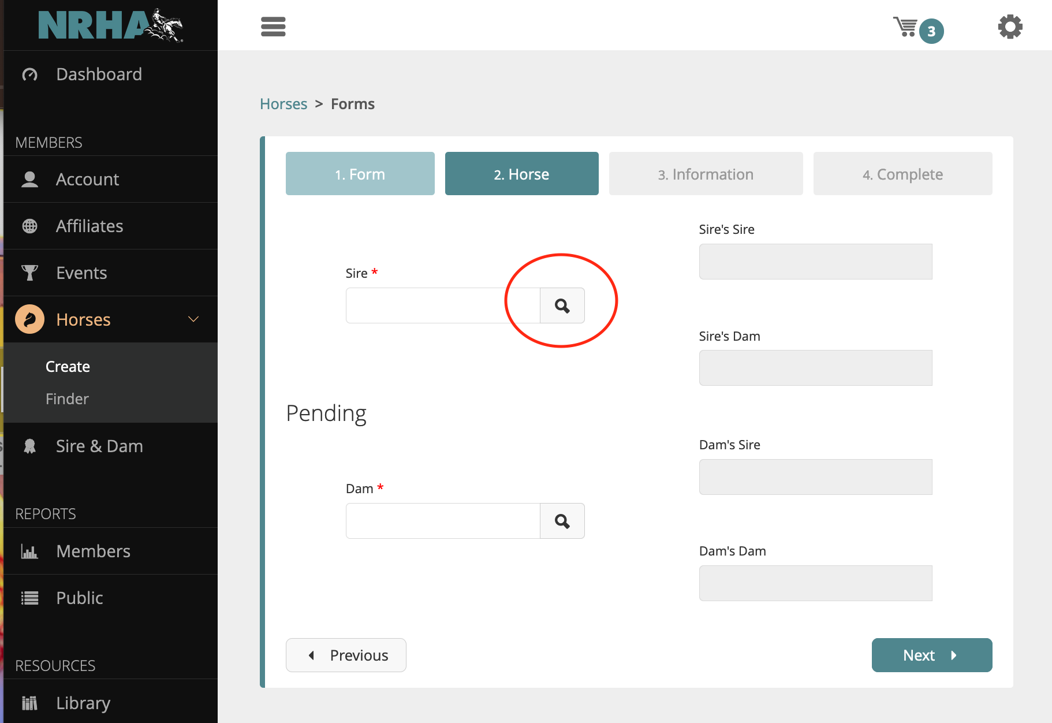
Task: Click the NRHA logo
Action: (x=110, y=25)
